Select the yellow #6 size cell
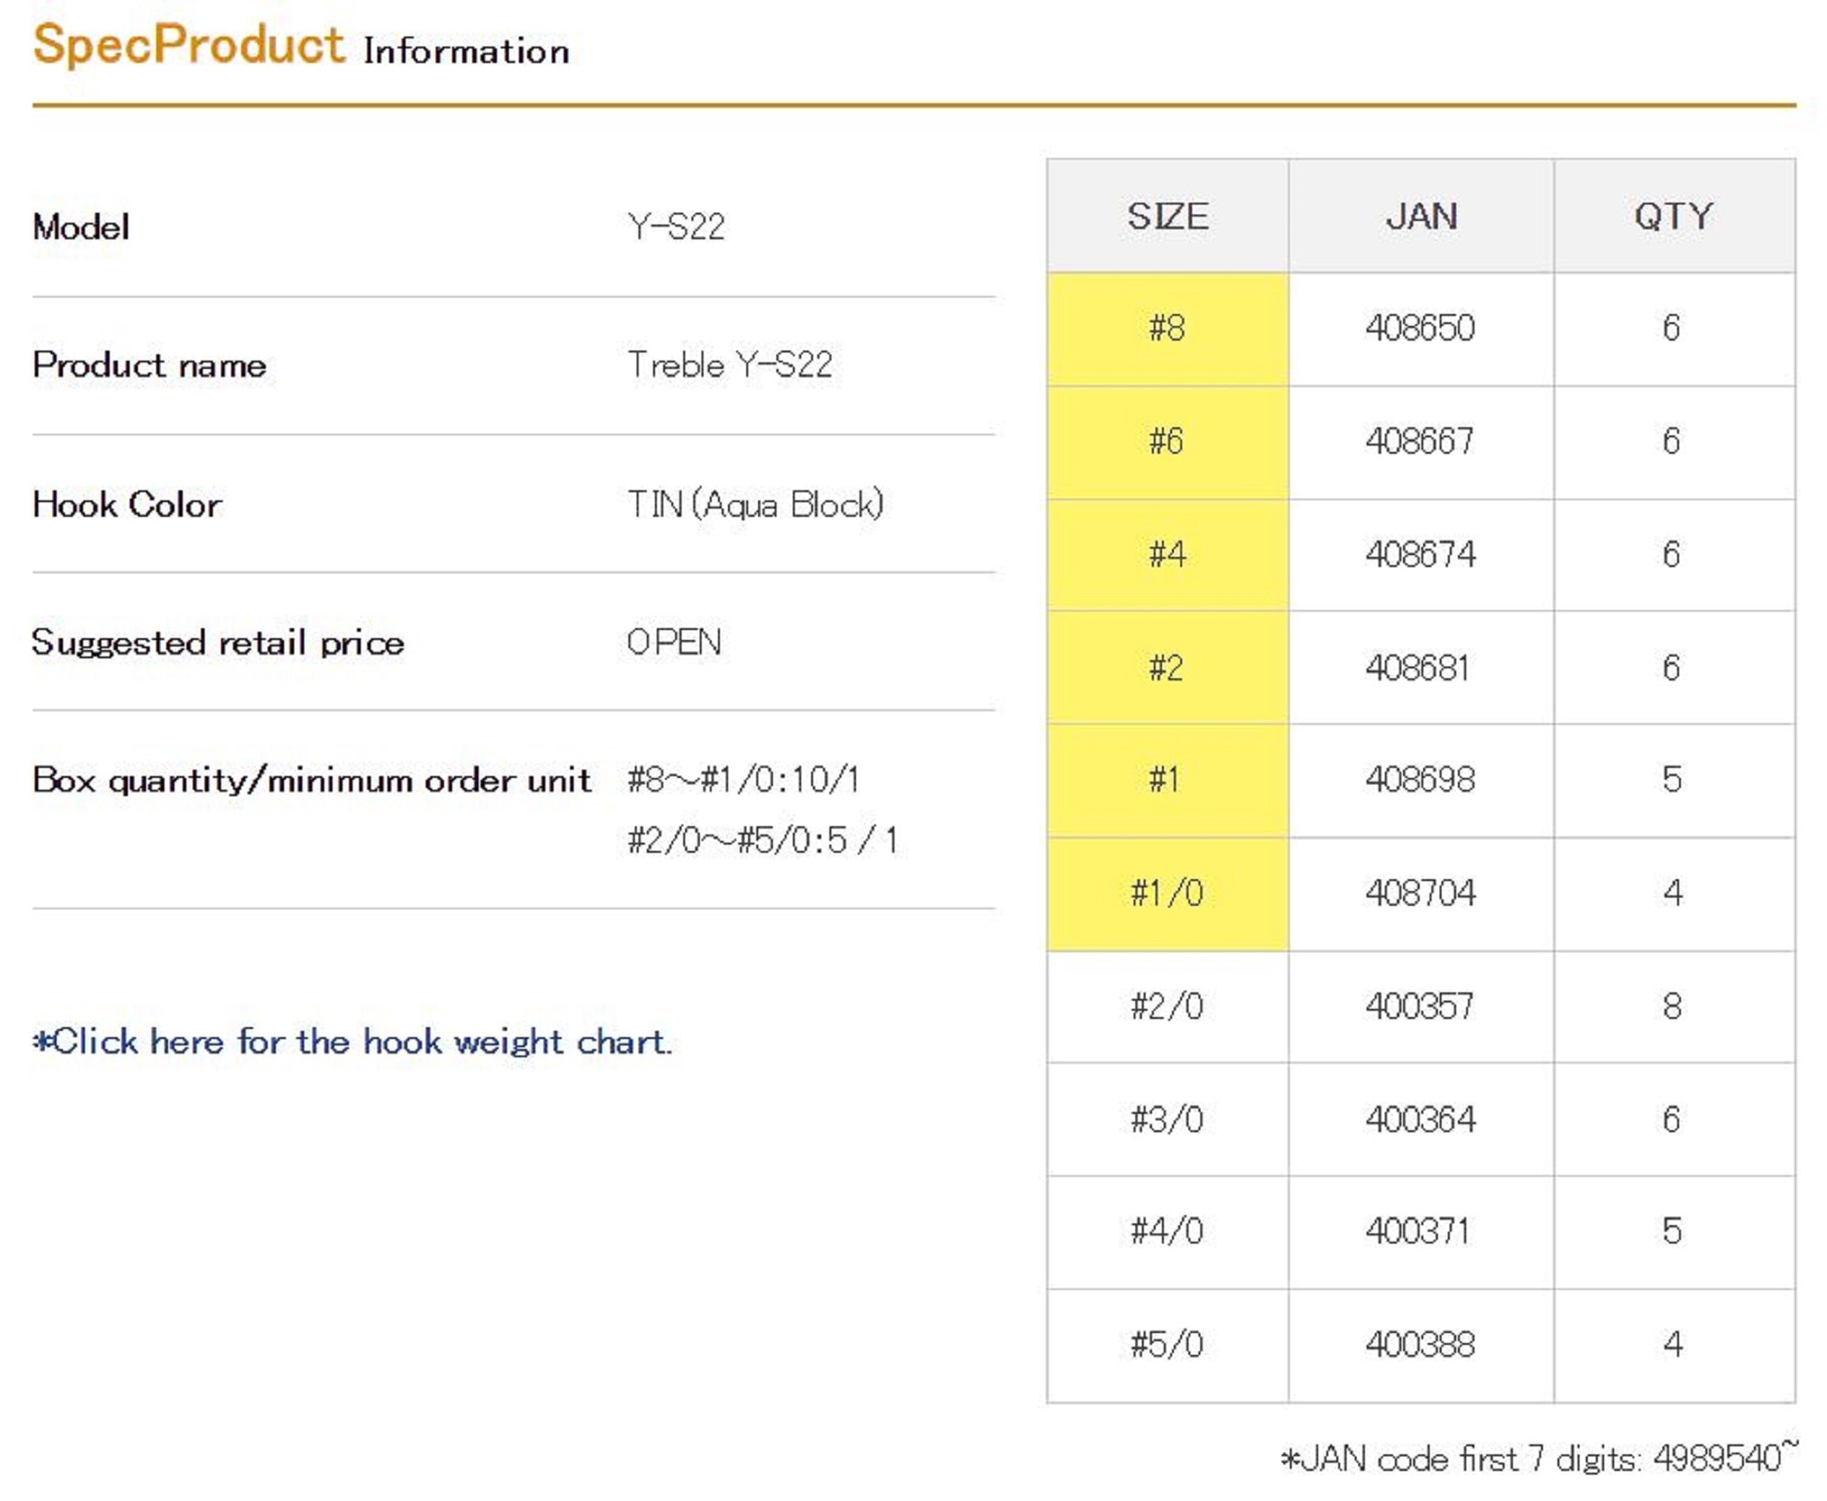Viewport: 1827px width, 1501px height. point(1167,441)
